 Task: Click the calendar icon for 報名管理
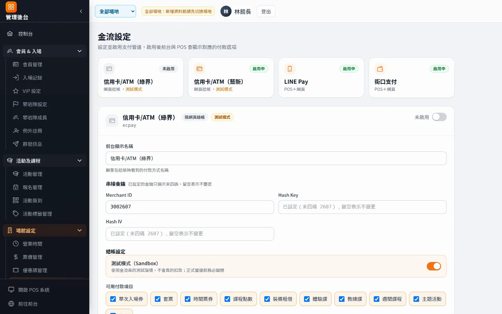coord(16,187)
